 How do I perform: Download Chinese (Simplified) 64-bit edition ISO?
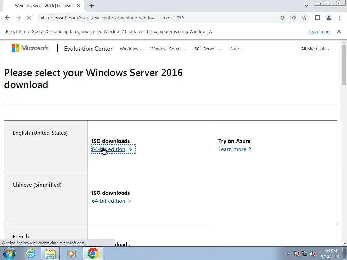pos(111,201)
